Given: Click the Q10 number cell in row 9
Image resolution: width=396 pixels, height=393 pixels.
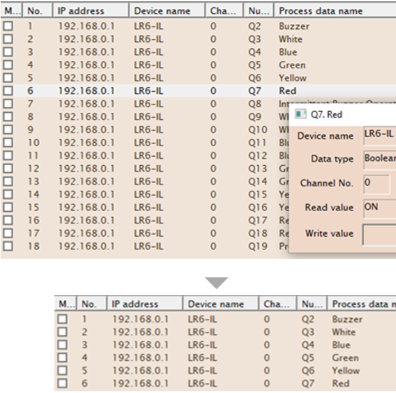Looking at the screenshot, I should [258, 129].
